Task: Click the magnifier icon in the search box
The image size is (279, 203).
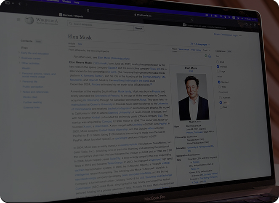Action: (x=70, y=24)
